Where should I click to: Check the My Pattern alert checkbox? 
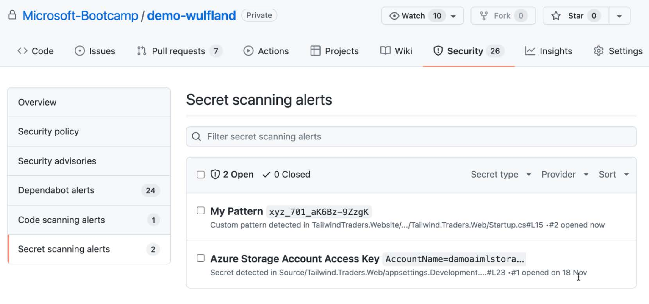tap(201, 211)
